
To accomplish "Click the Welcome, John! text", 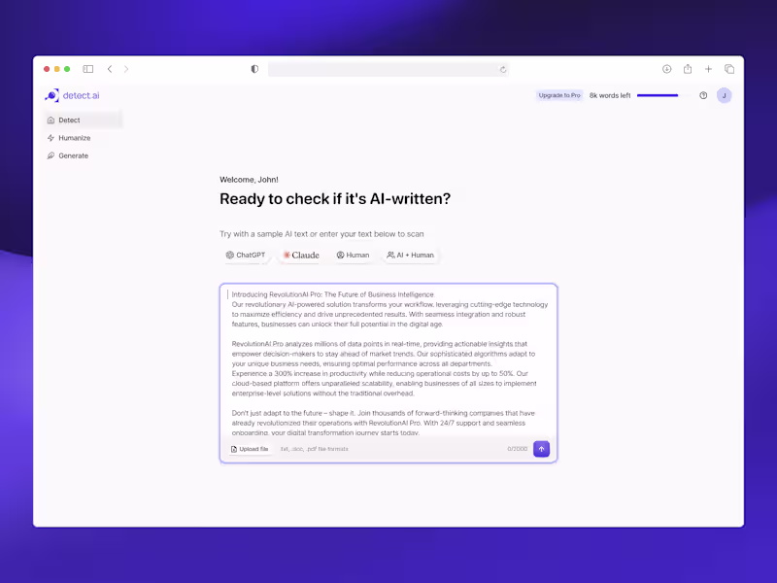I will coord(249,180).
